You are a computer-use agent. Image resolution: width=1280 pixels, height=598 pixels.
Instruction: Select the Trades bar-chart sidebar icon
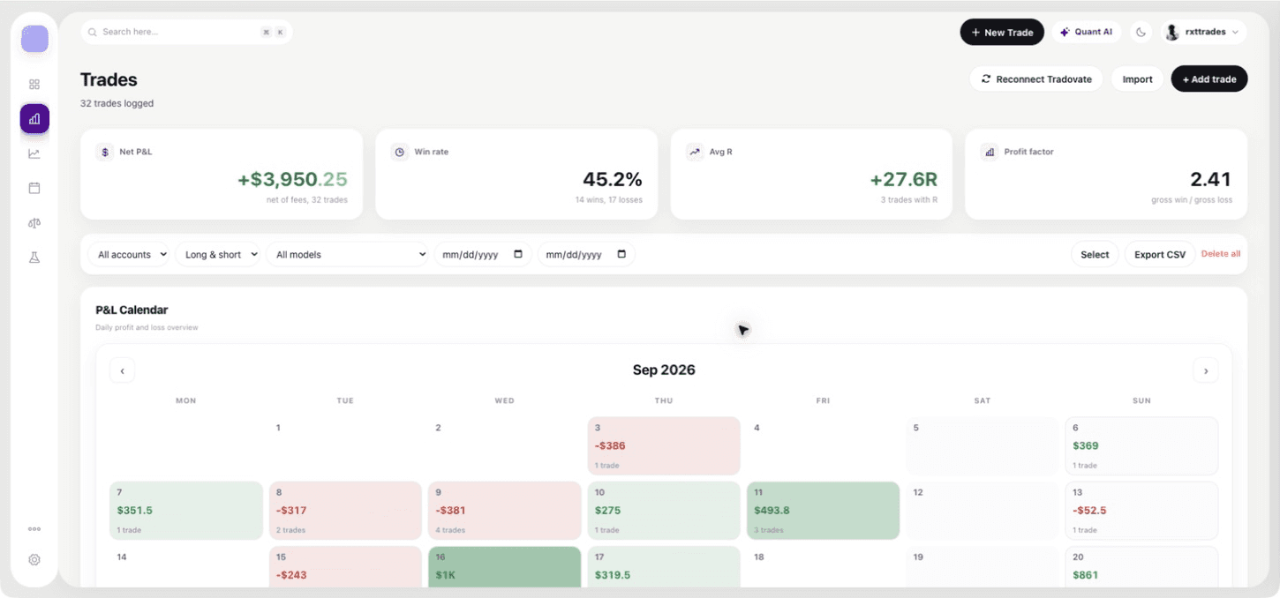click(34, 119)
